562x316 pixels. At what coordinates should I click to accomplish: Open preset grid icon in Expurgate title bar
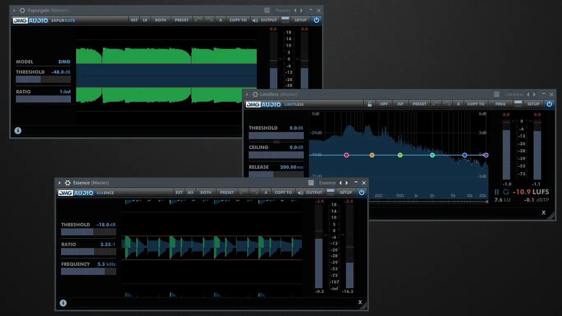click(267, 10)
